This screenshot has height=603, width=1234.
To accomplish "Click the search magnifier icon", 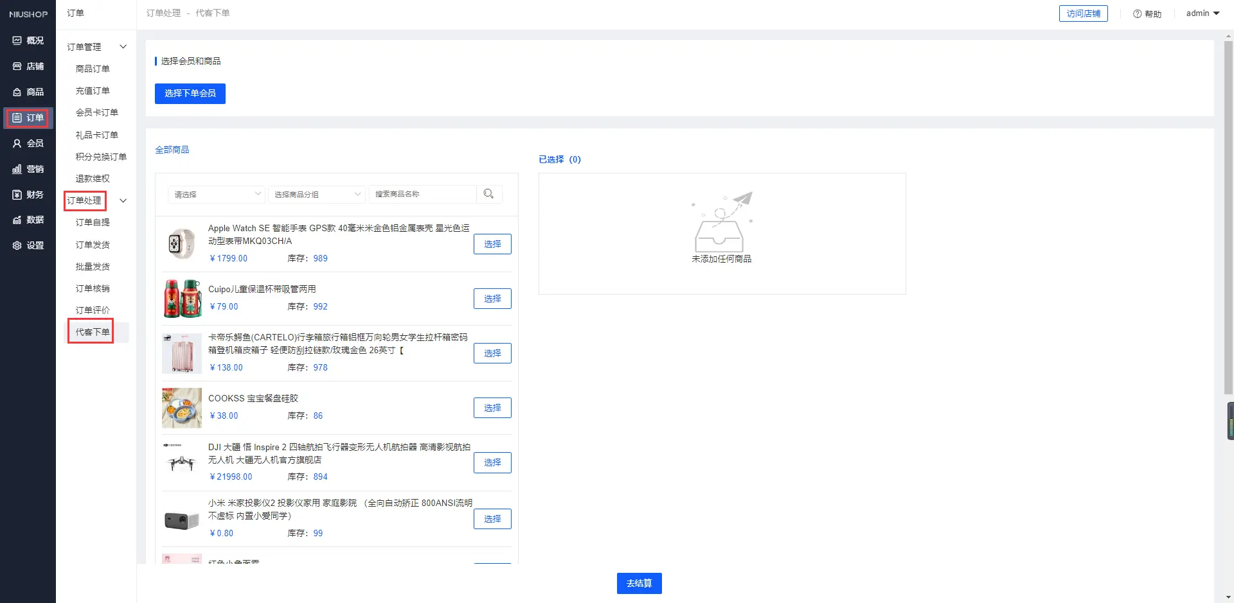I will (x=488, y=194).
